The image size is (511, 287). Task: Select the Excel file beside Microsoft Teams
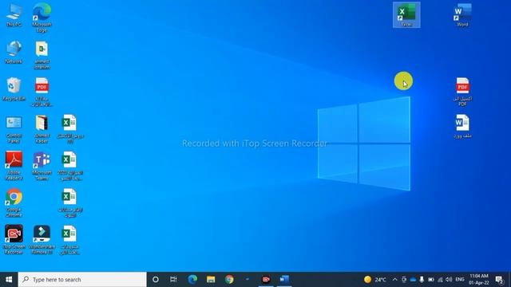click(x=69, y=166)
